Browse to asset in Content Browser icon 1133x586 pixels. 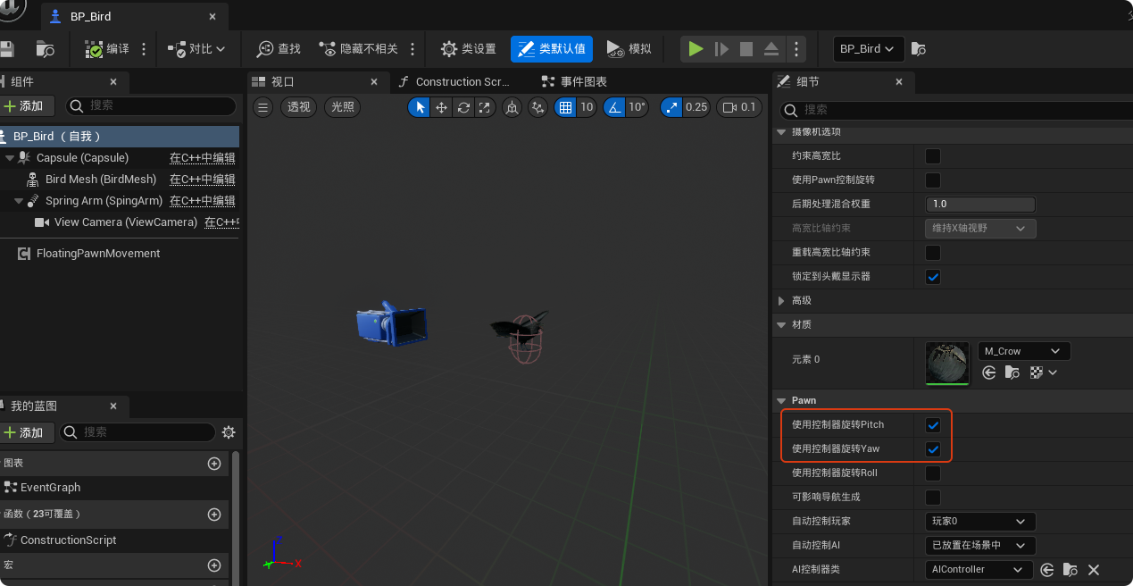[45, 49]
